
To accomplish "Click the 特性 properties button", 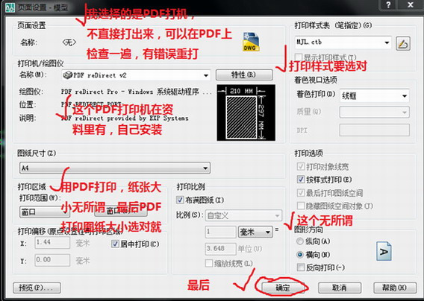I will pyautogui.click(x=244, y=75).
